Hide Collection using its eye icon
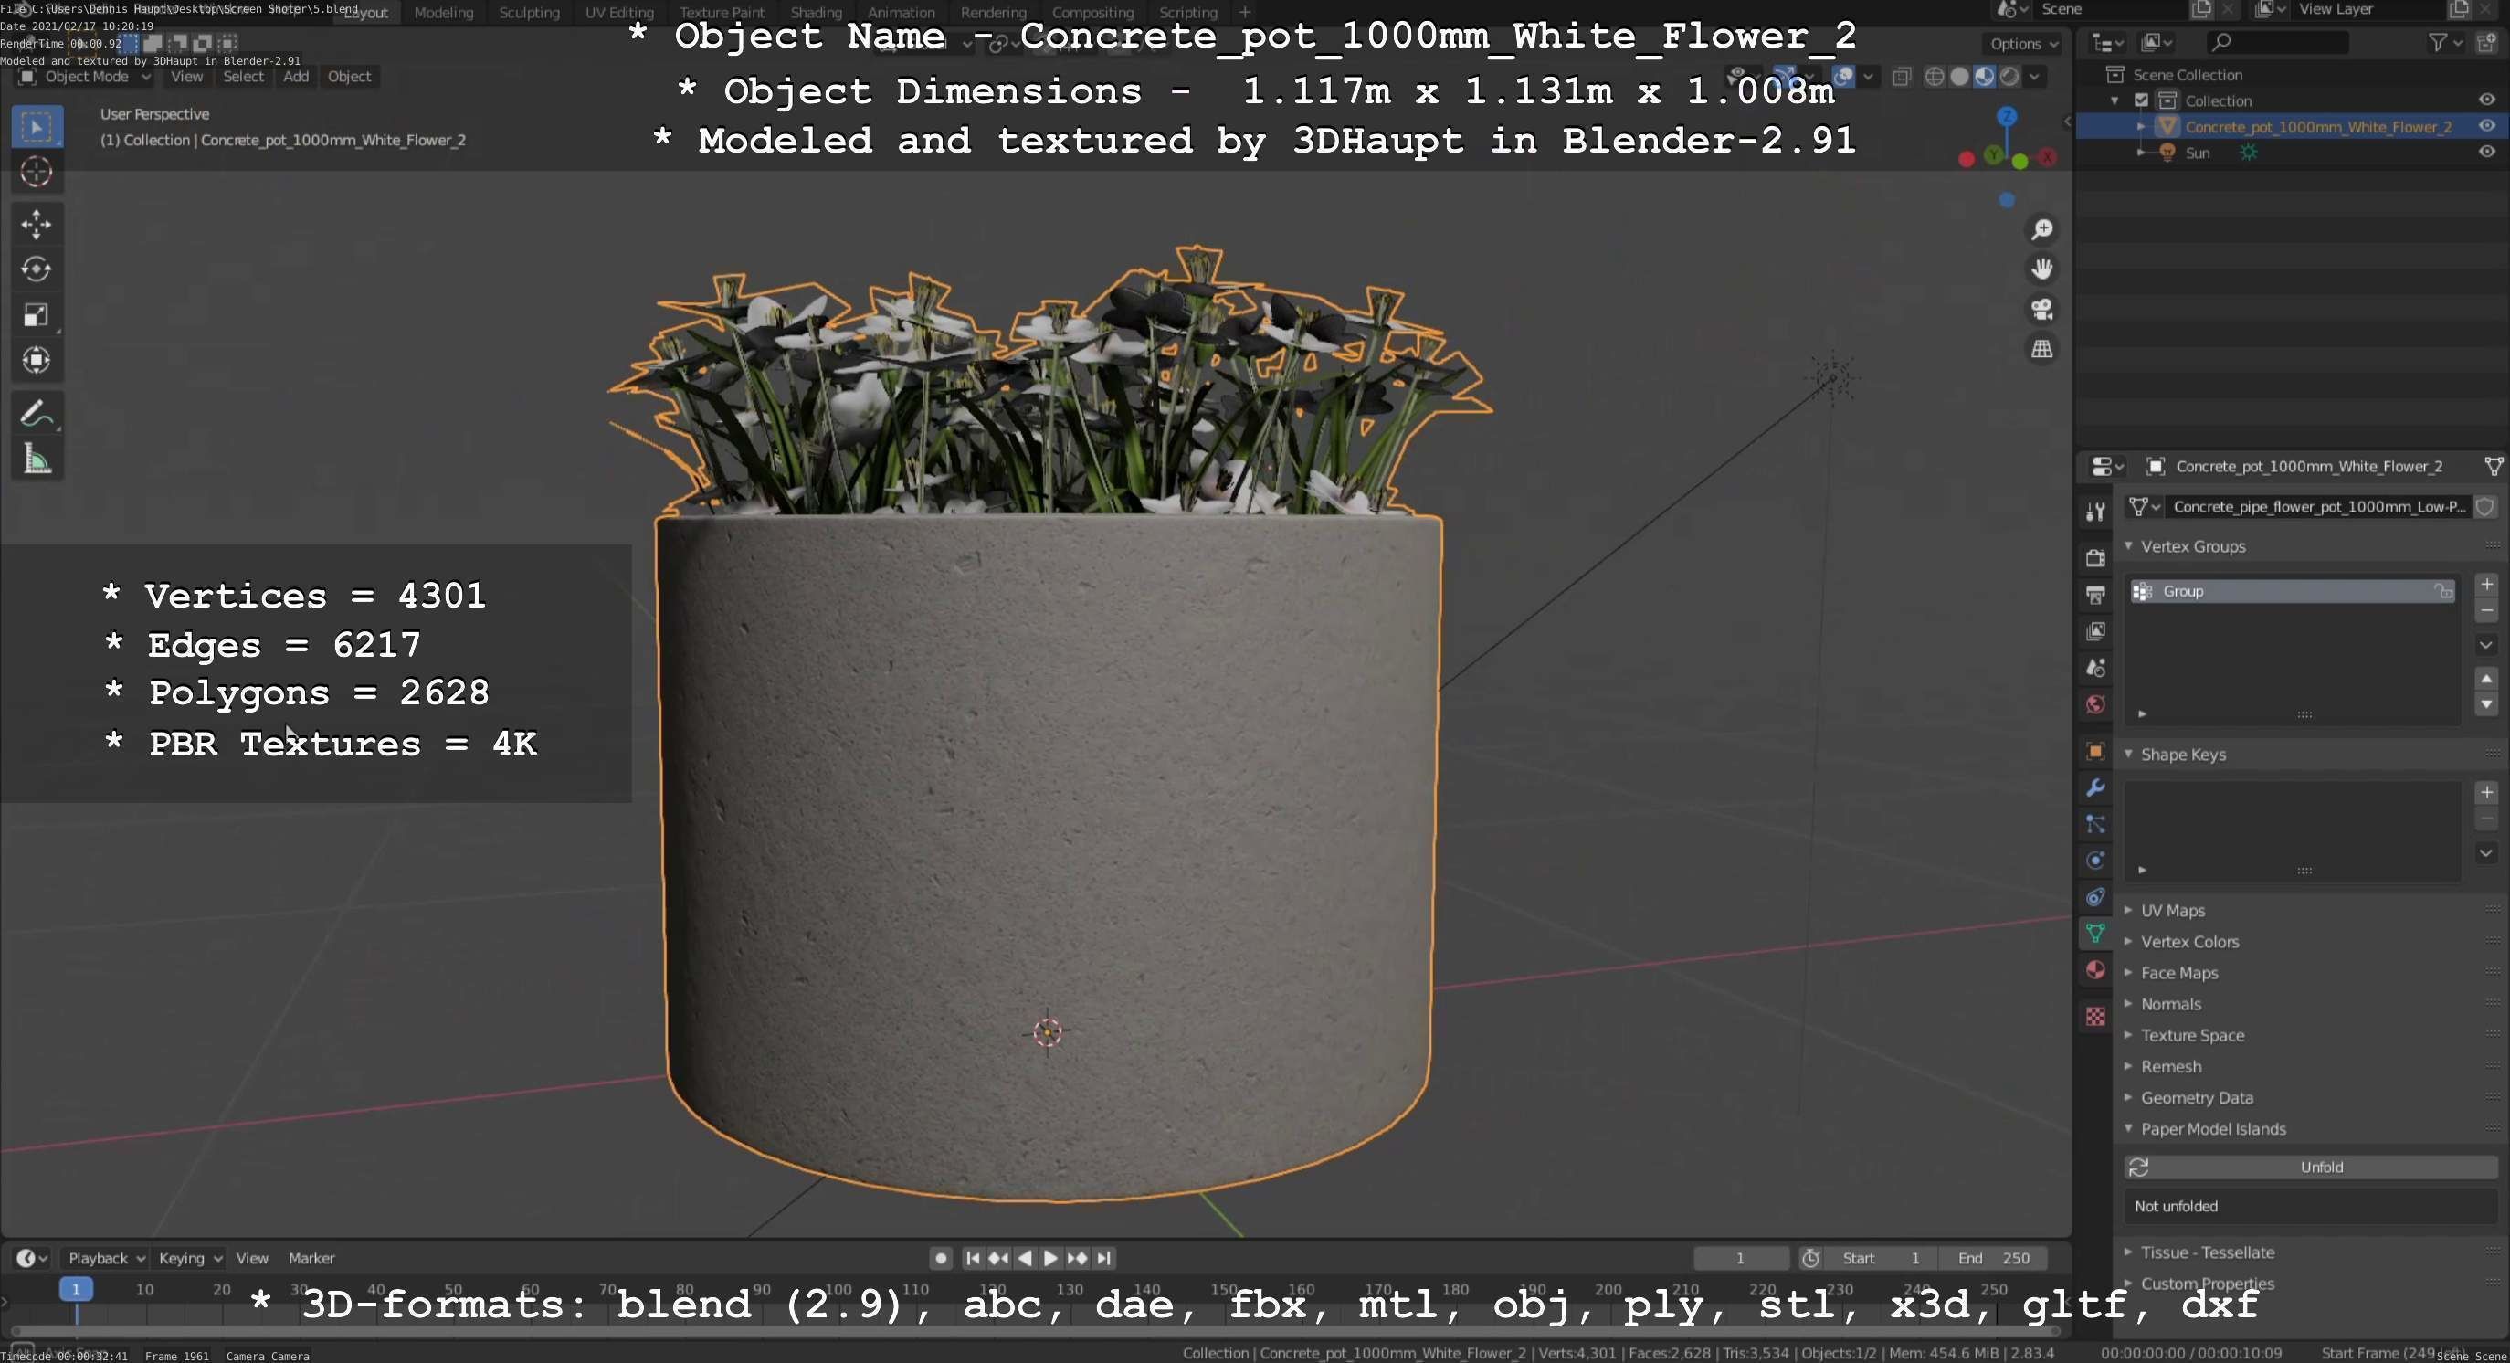Screen dimensions: 2510x1363 pyautogui.click(x=2486, y=100)
